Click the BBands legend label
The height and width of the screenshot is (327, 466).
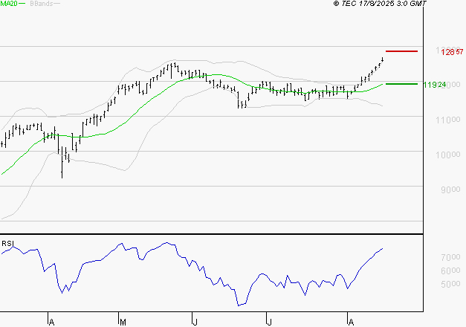tap(40, 4)
